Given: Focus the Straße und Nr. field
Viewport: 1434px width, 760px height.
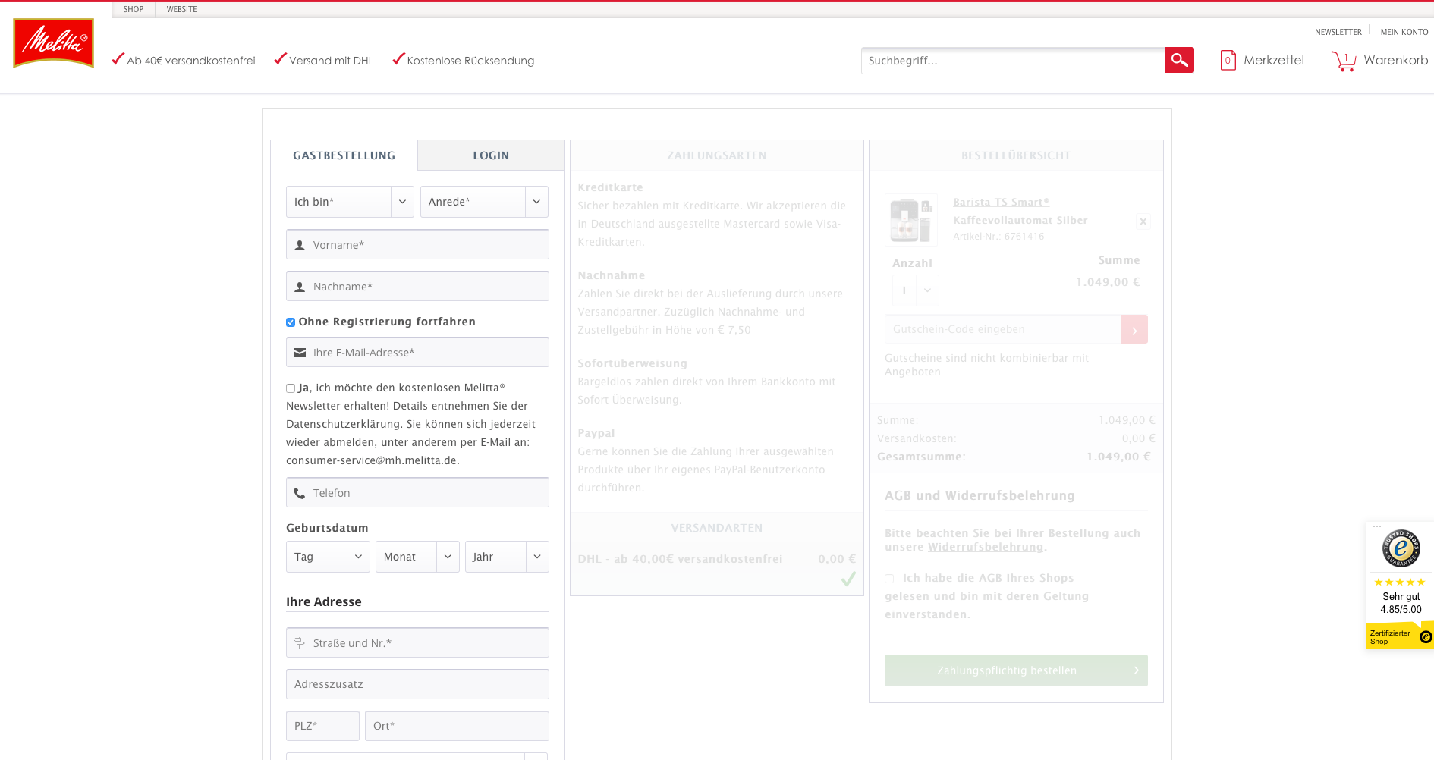Looking at the screenshot, I should click(417, 642).
